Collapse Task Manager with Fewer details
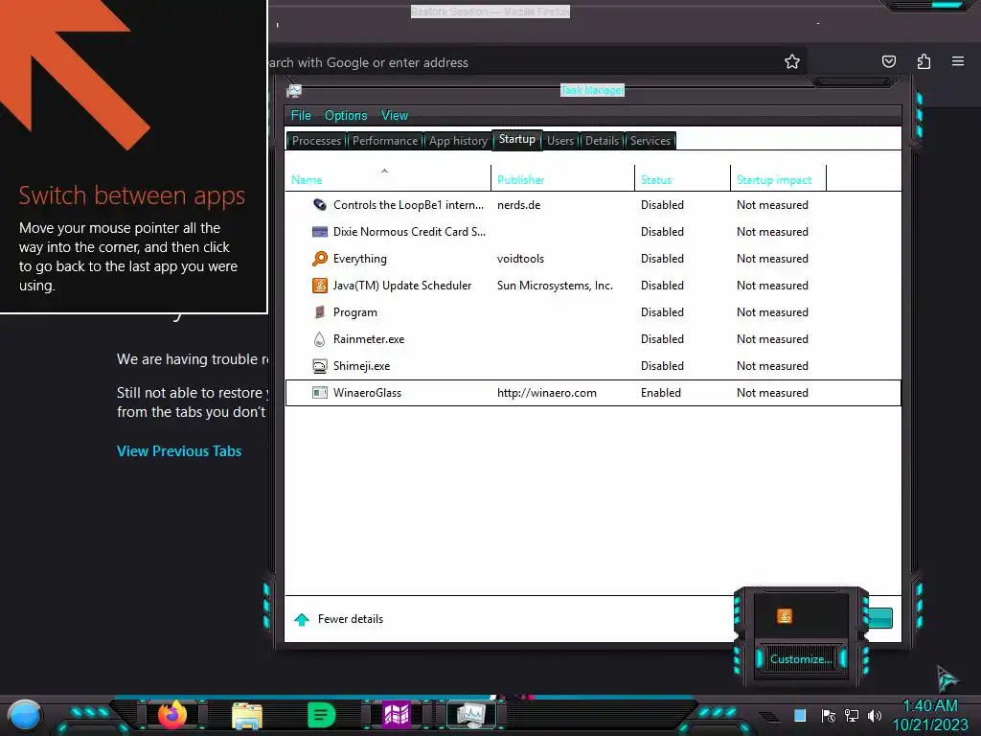 338,619
